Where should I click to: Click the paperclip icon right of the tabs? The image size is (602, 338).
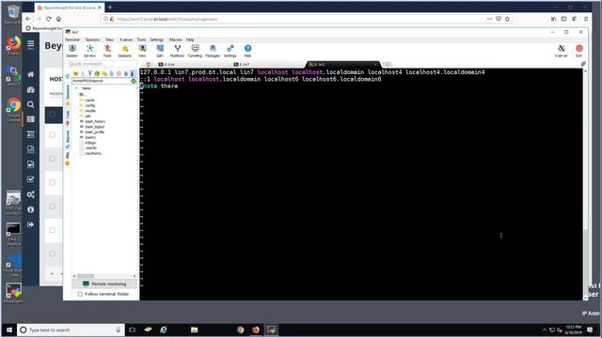pos(583,64)
